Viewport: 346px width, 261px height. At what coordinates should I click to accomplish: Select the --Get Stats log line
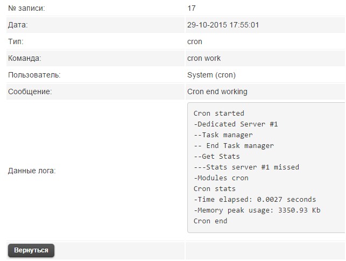click(x=216, y=157)
